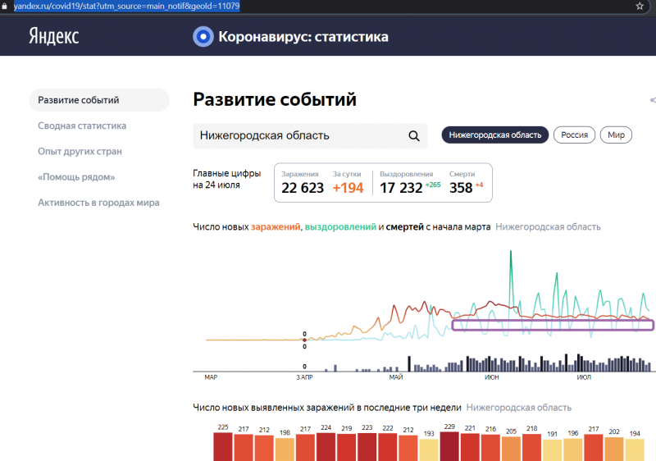Click the region search field with Нижегородская область

tap(310, 135)
